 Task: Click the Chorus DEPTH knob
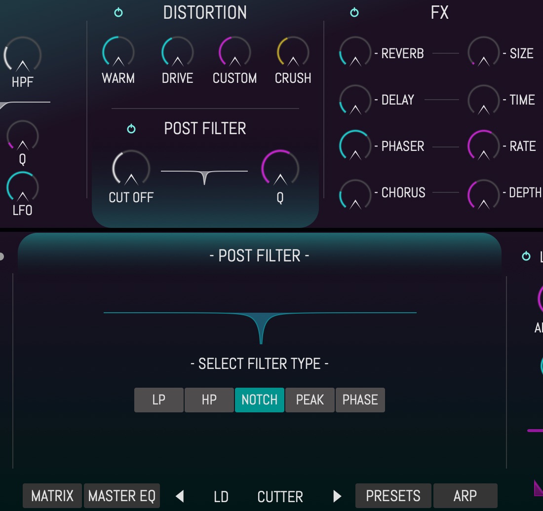point(483,193)
